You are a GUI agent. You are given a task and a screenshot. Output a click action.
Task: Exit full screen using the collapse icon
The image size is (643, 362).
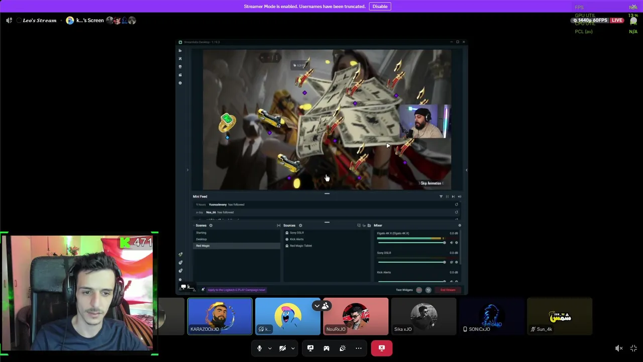point(633,348)
